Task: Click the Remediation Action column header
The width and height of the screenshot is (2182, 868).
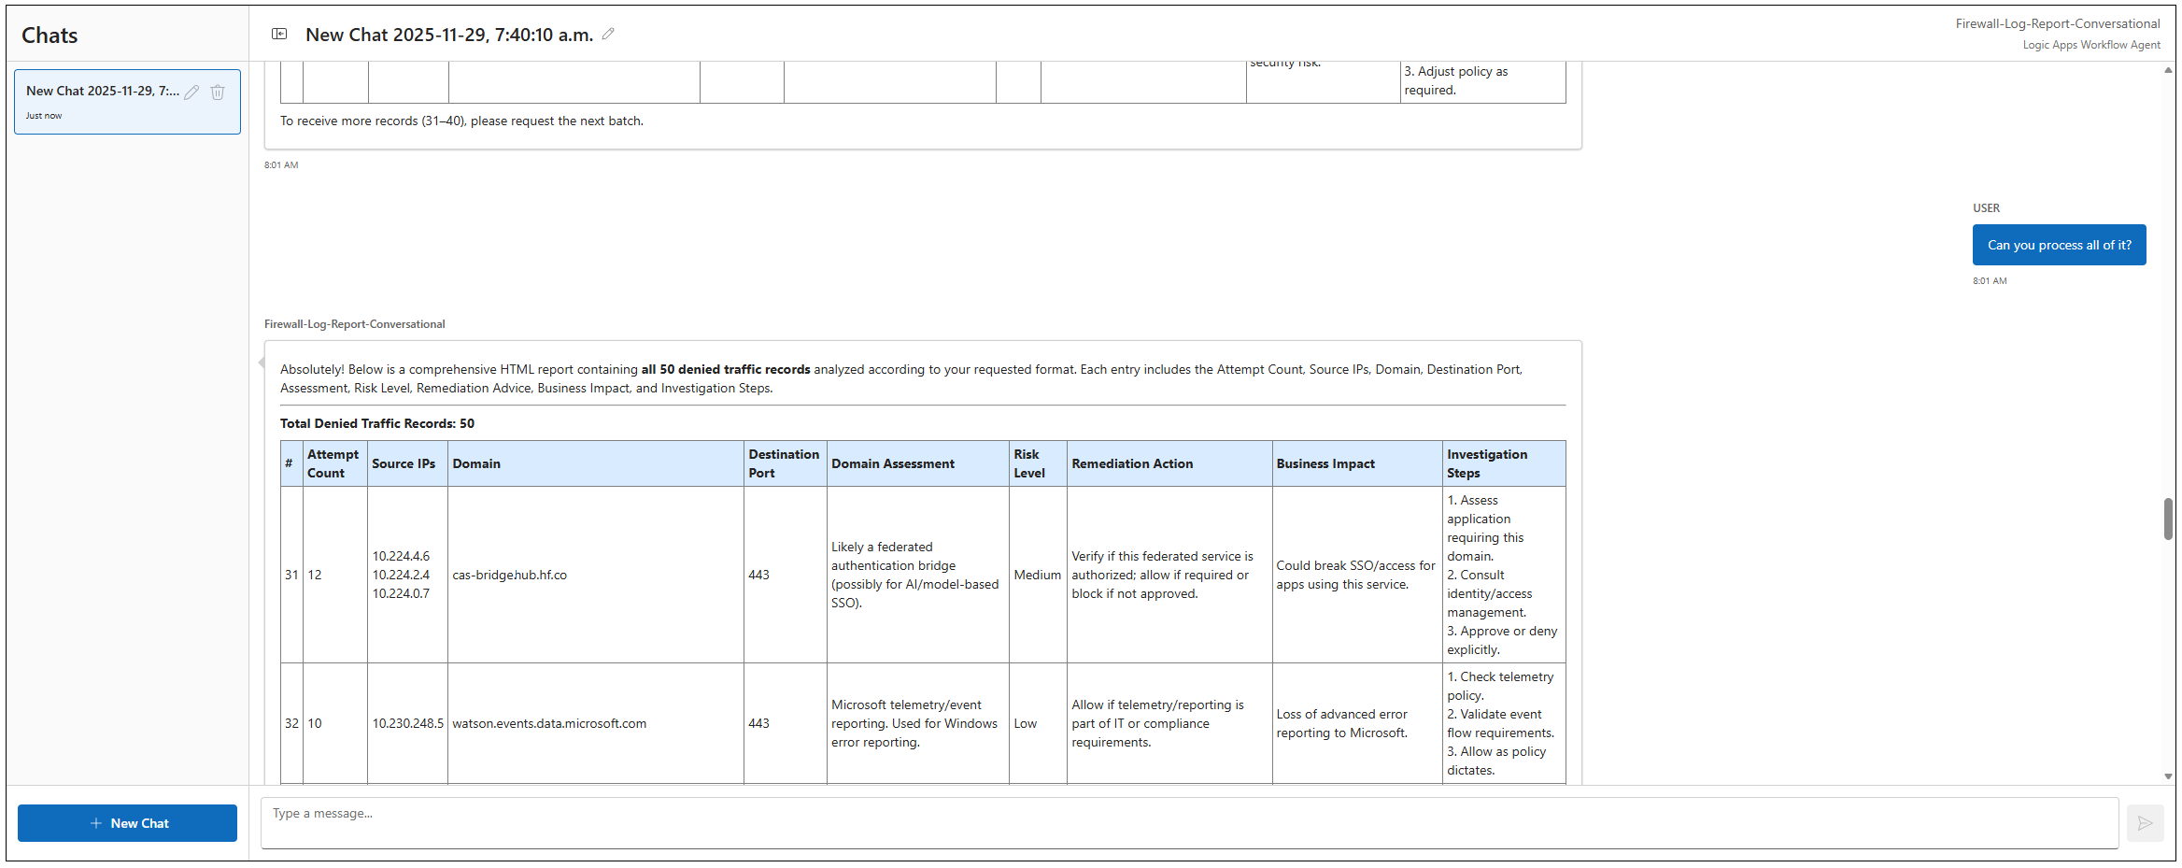Action: [1132, 464]
